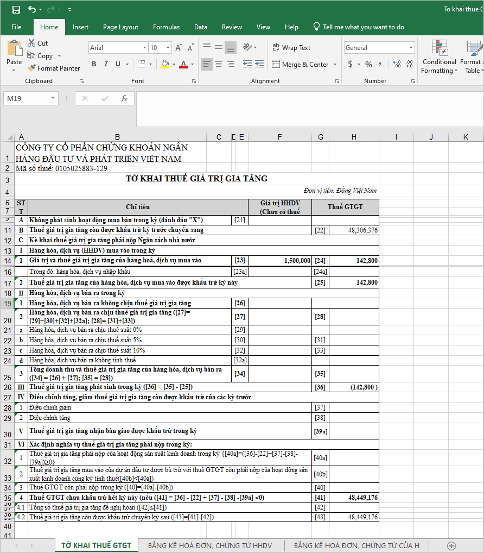Image resolution: width=484 pixels, height=553 pixels.
Task: Click the new sheet plus button
Action: pyautogui.click(x=451, y=545)
